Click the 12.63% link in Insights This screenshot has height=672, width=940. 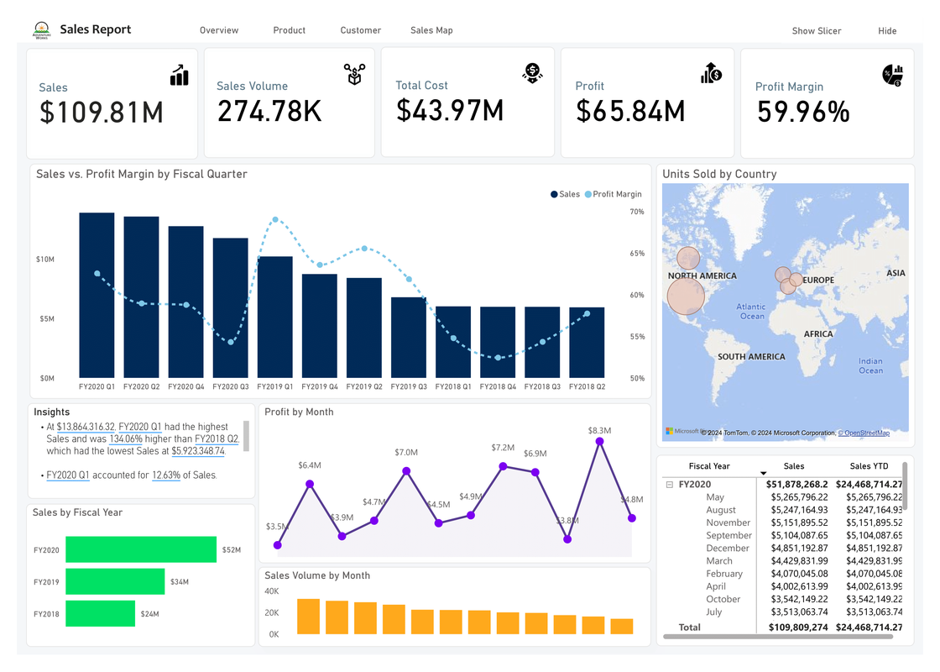click(x=166, y=475)
